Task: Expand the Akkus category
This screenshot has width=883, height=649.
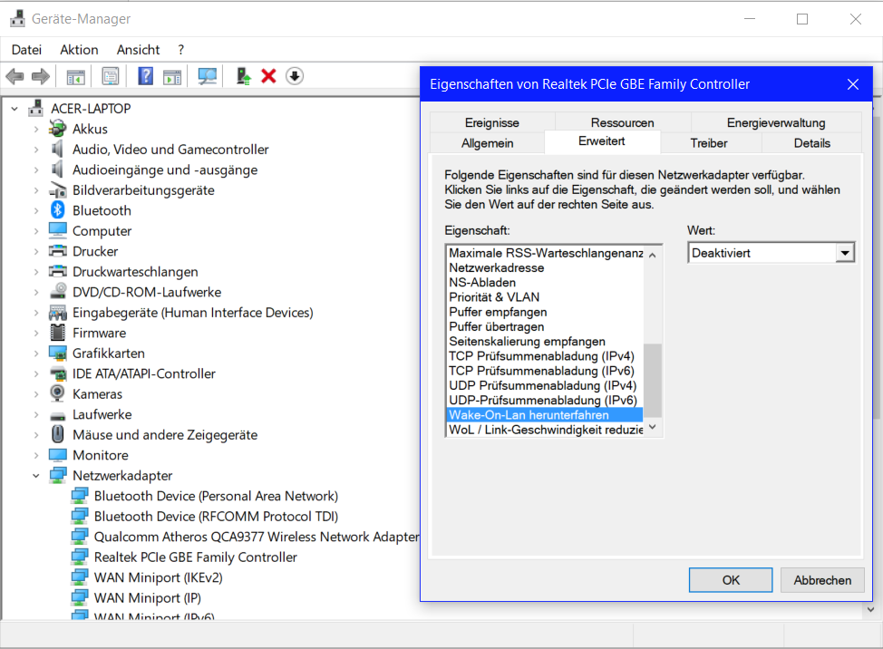Action: 36,130
